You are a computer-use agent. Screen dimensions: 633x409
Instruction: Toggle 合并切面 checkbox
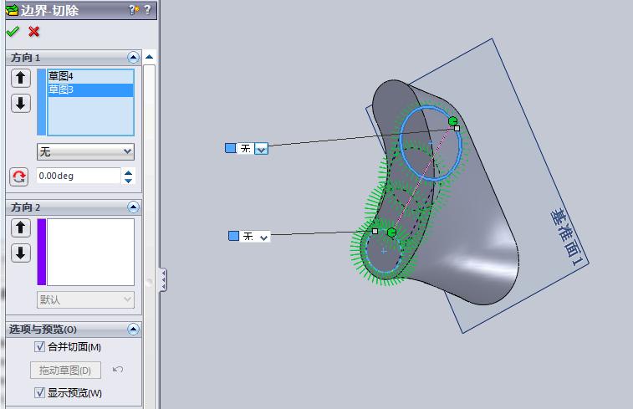[x=39, y=346]
